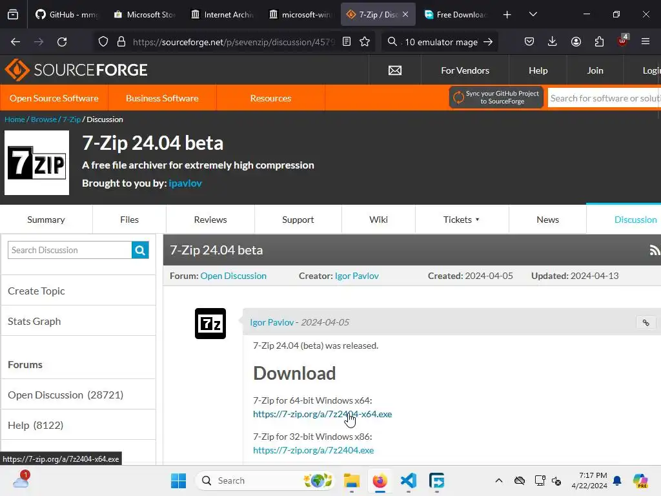
Task: Switch to Internet Archive tab
Action: click(223, 15)
